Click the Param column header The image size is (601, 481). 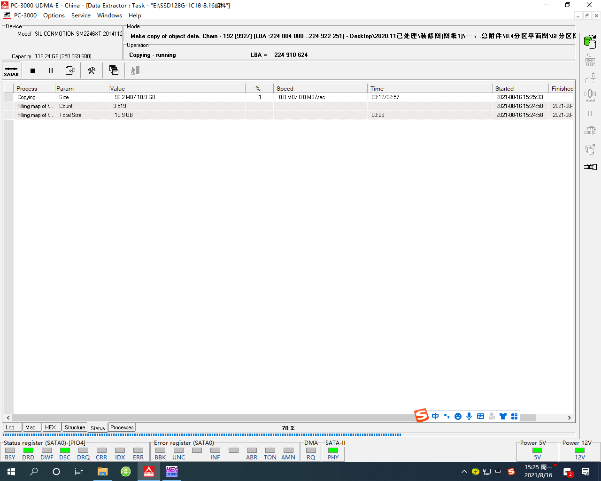(x=82, y=88)
